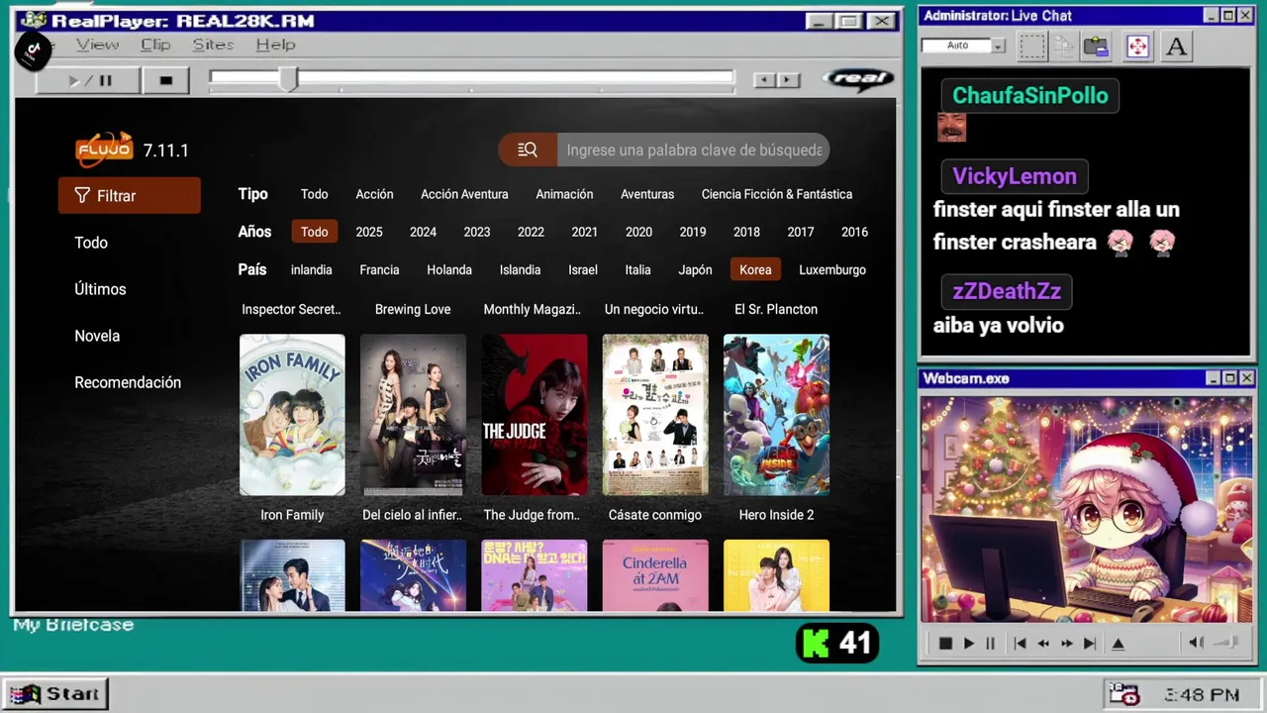Viewport: 1267px width, 713px height.
Task: Filter by year 2025
Action: [369, 232]
